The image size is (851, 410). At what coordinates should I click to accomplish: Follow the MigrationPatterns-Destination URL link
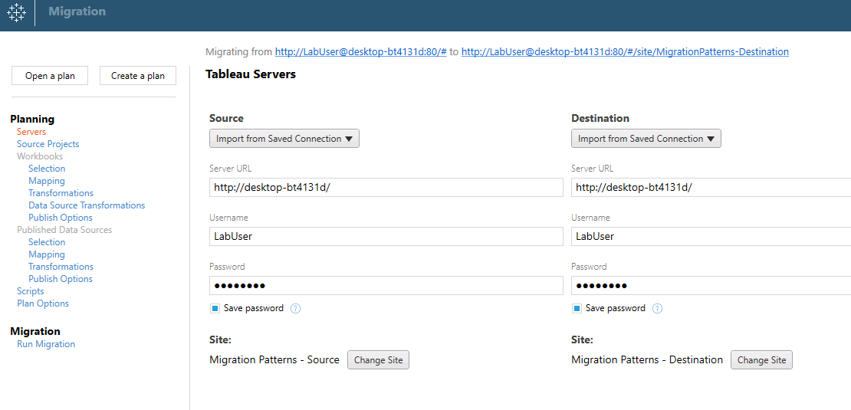pyautogui.click(x=625, y=52)
